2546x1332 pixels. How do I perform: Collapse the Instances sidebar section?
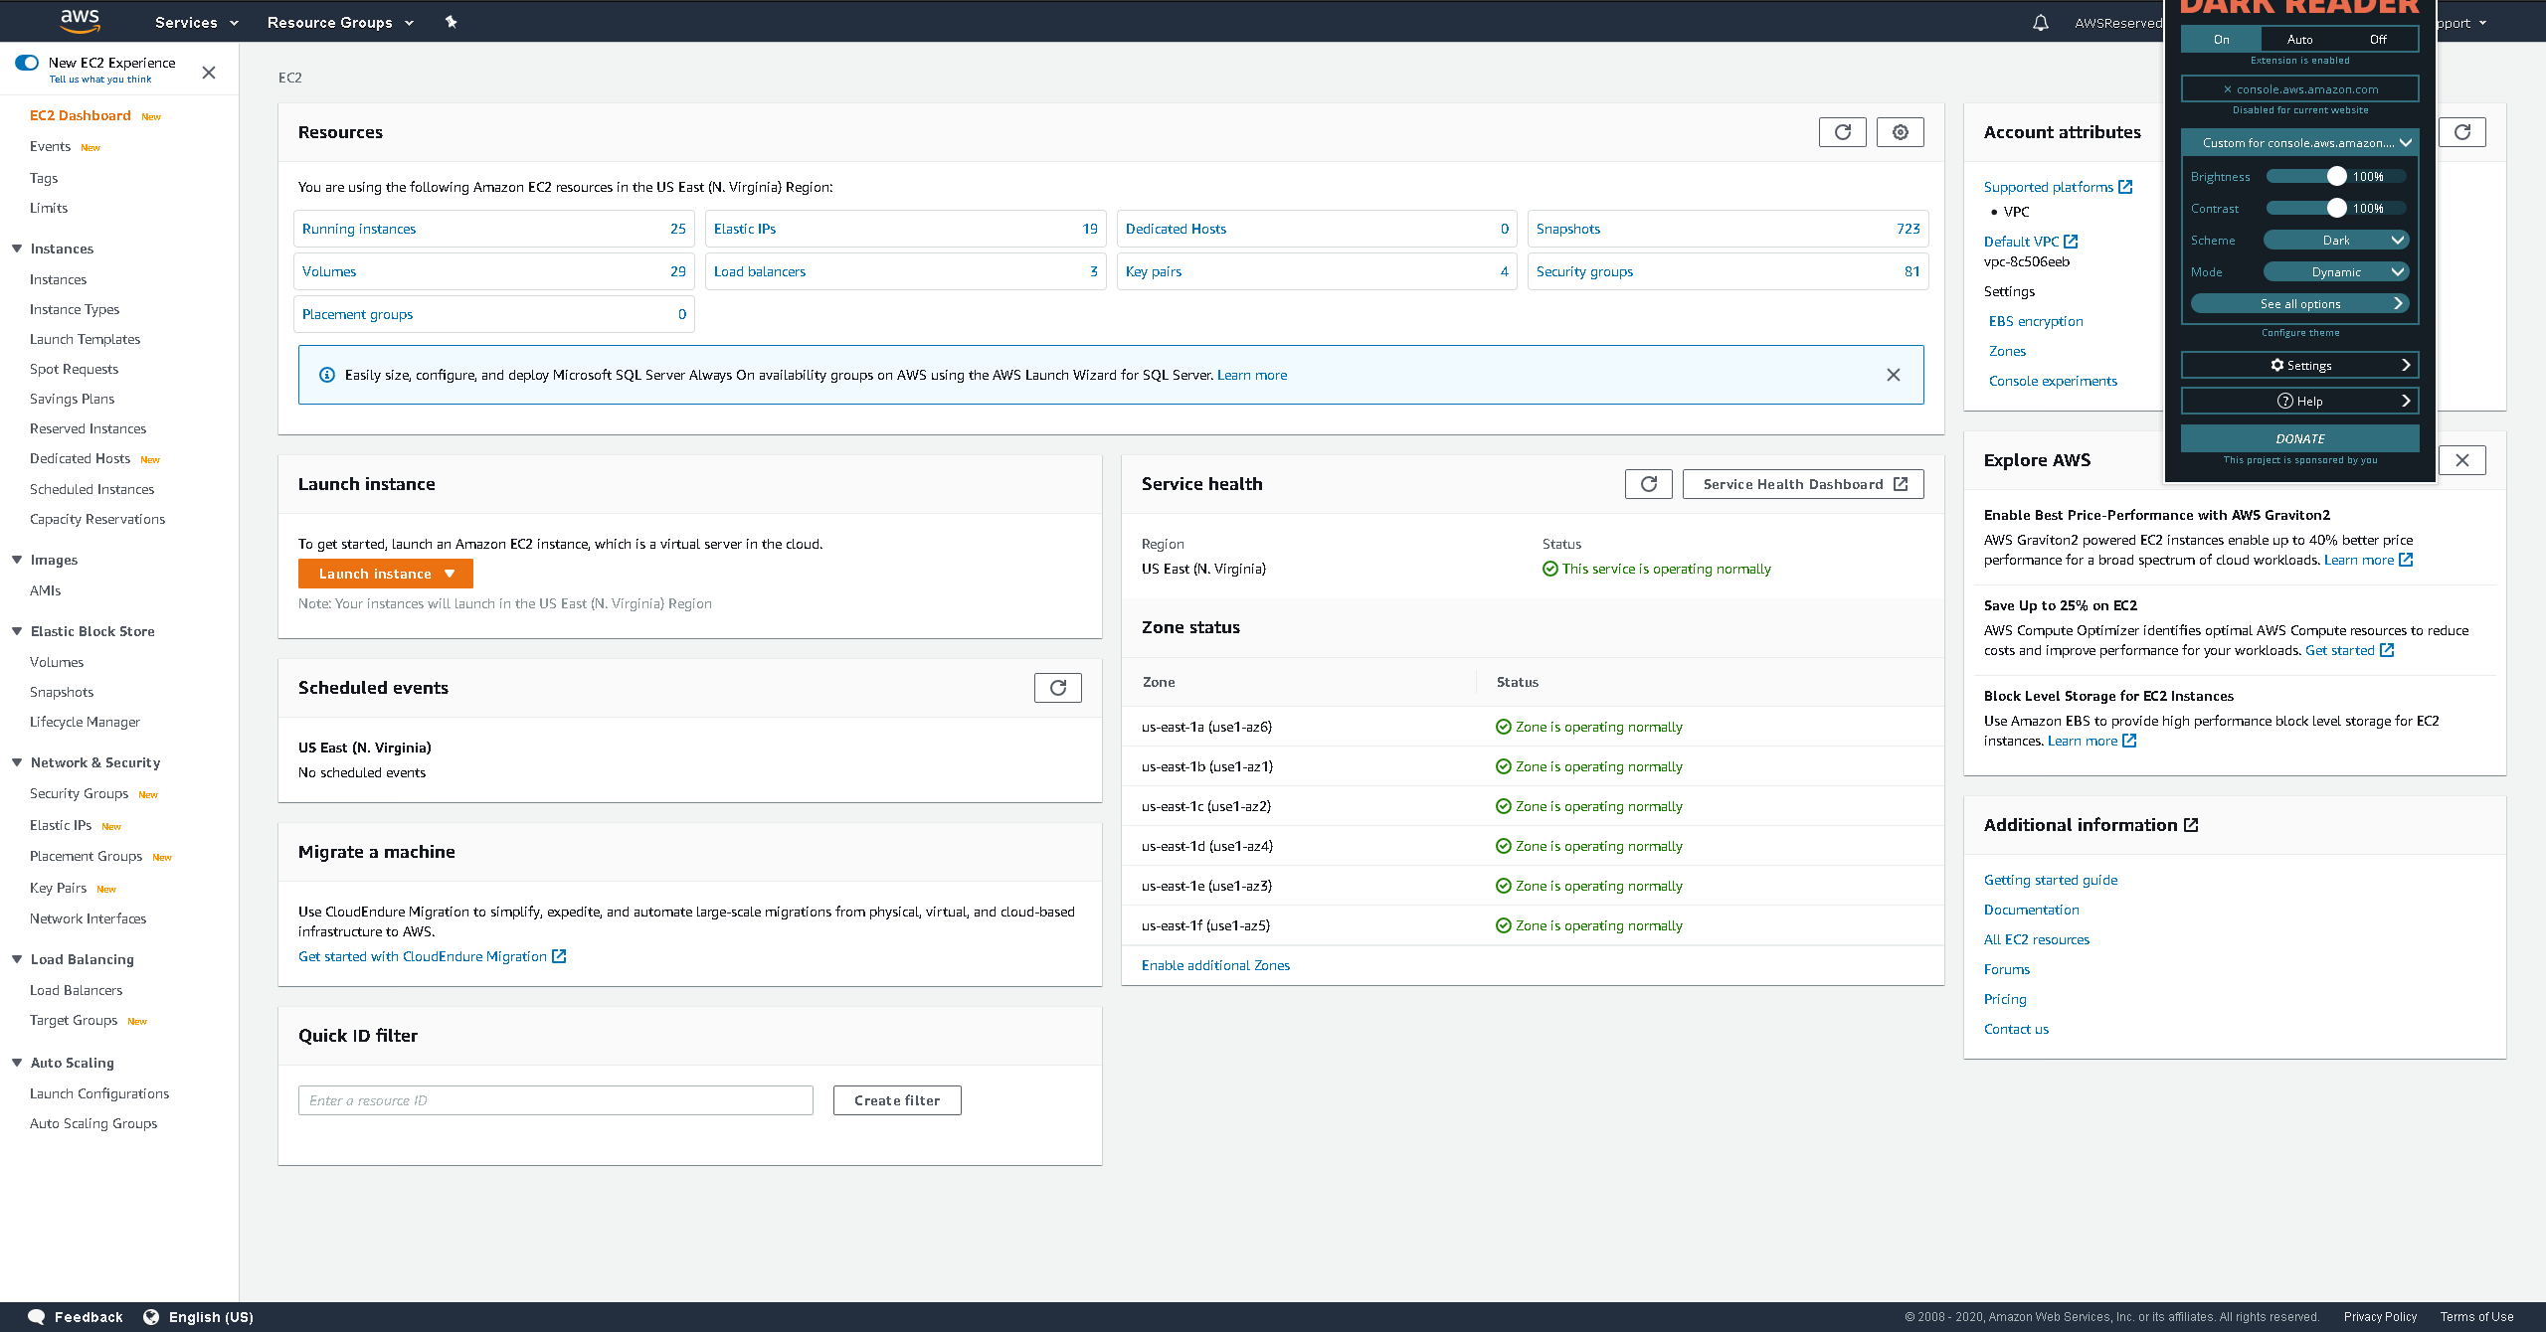pos(17,249)
